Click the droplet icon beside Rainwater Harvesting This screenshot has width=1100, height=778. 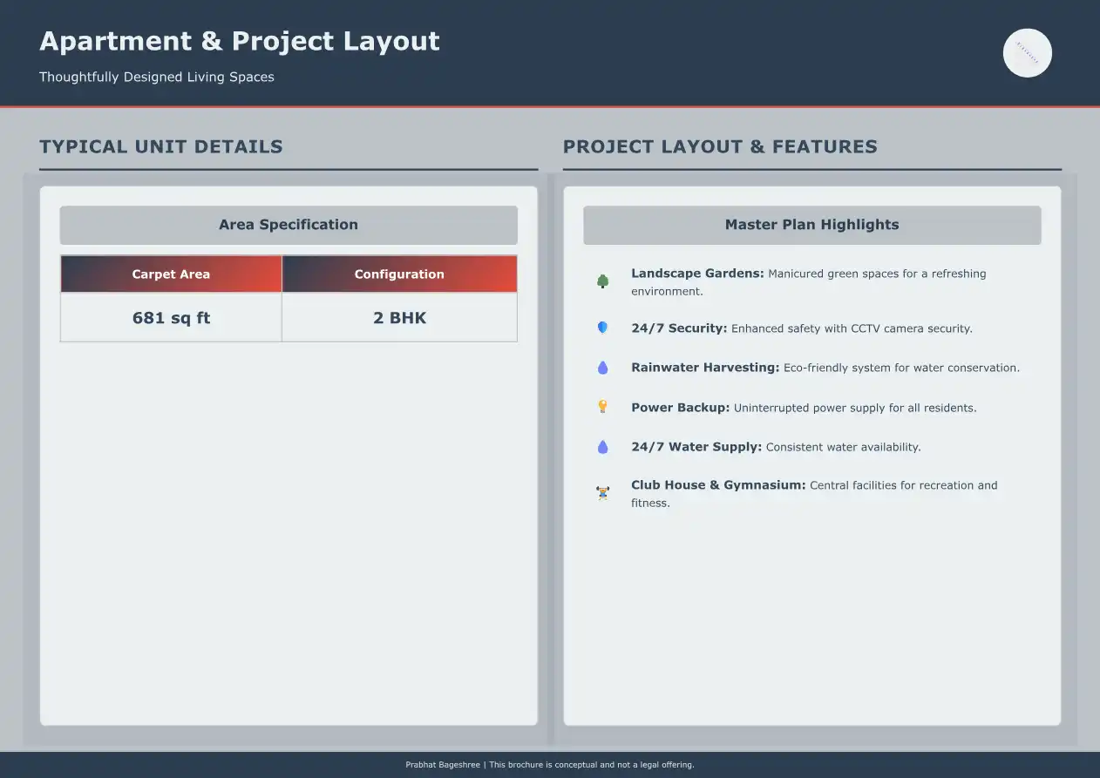point(602,368)
